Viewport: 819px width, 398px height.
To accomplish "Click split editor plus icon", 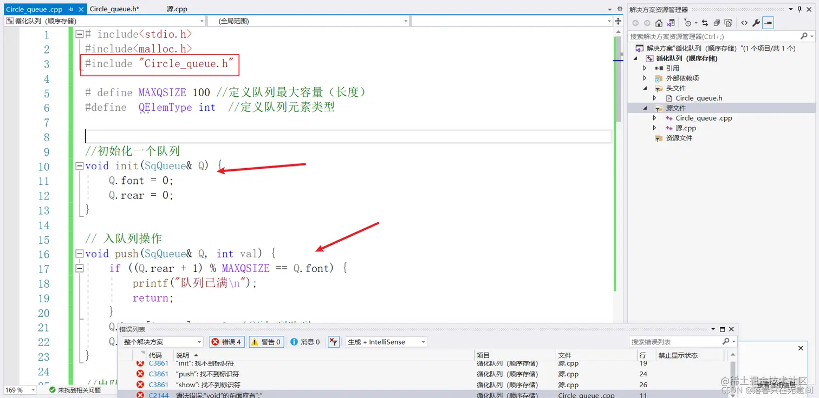I will [x=619, y=21].
